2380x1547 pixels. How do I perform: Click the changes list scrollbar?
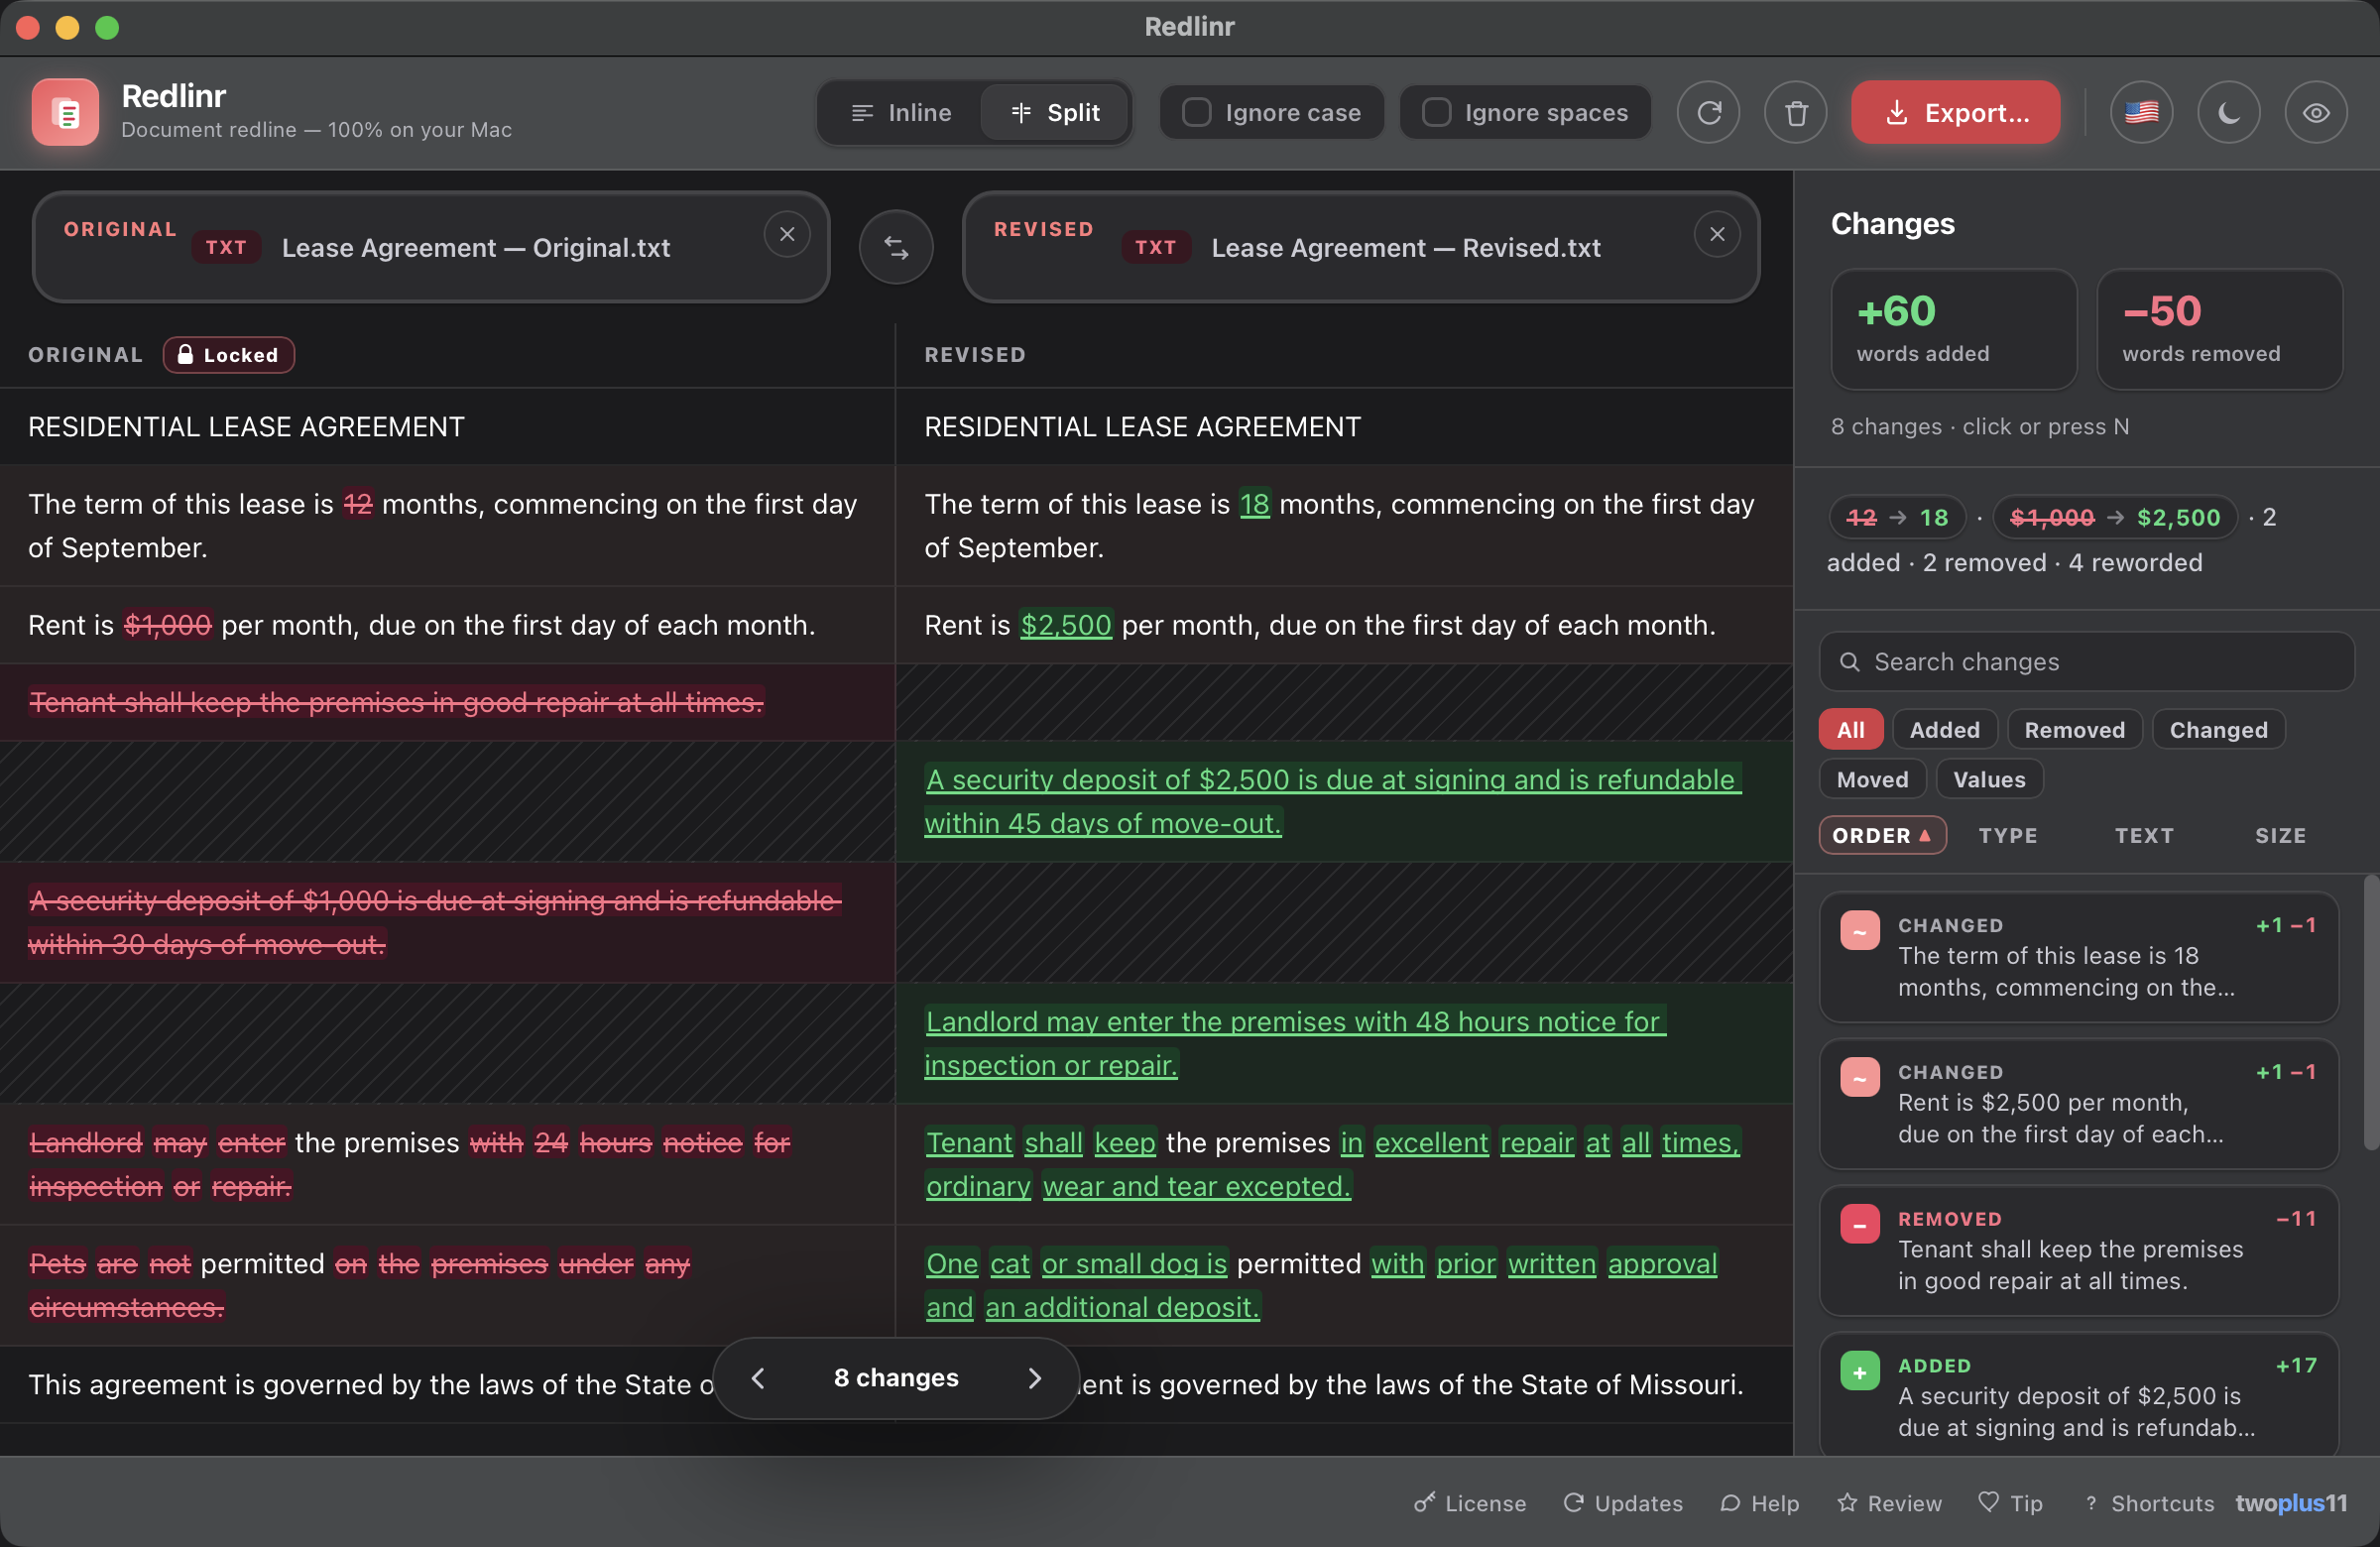[x=2370, y=1012]
